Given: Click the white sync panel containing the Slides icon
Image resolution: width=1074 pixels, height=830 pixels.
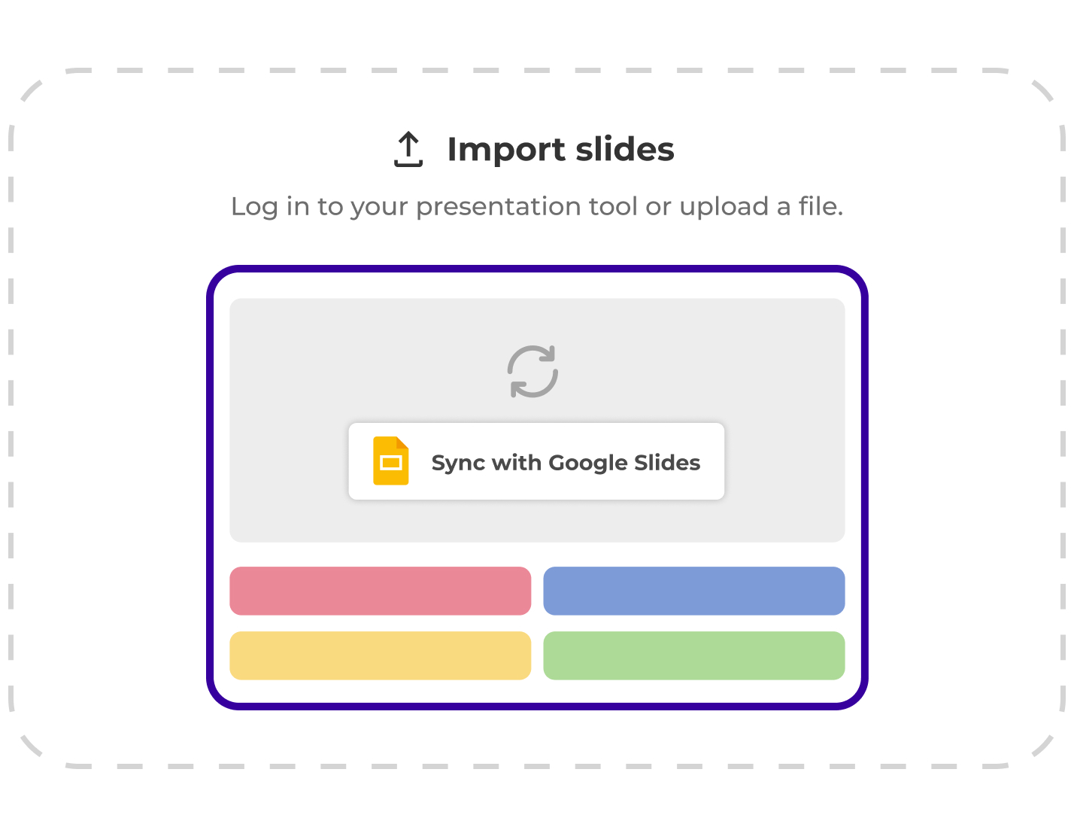Looking at the screenshot, I should tap(535, 461).
